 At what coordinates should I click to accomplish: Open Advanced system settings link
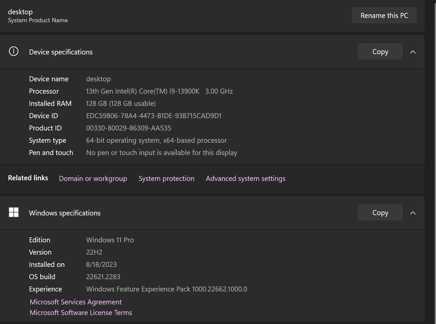(x=245, y=179)
